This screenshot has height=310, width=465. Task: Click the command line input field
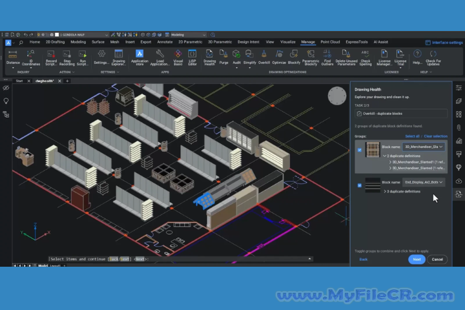tap(180, 259)
